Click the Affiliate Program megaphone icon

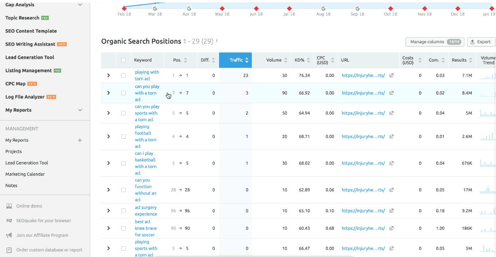(x=9, y=235)
